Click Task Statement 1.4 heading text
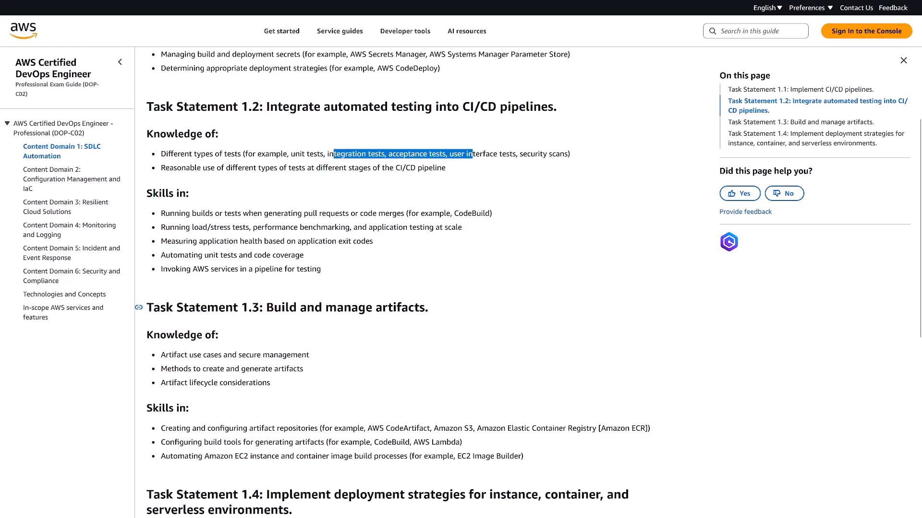 (387, 502)
